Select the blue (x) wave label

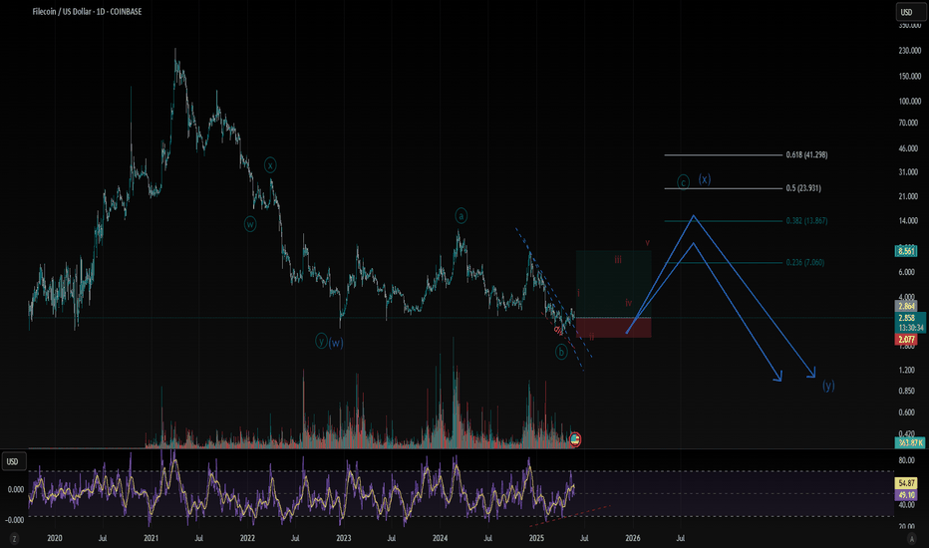704,179
